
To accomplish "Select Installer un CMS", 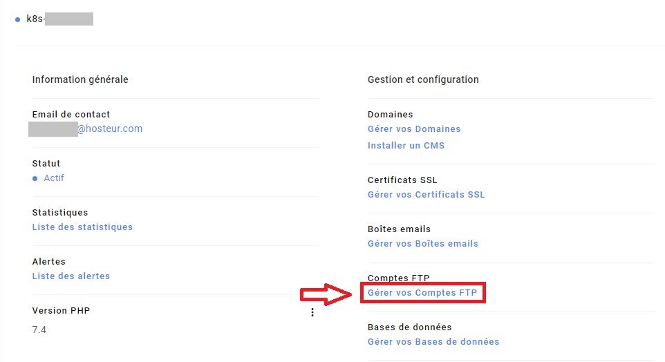I will 406,146.
